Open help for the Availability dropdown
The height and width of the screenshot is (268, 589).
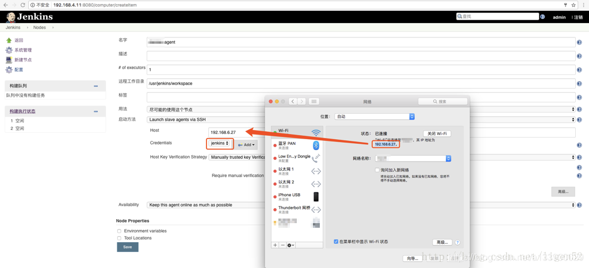click(x=579, y=205)
